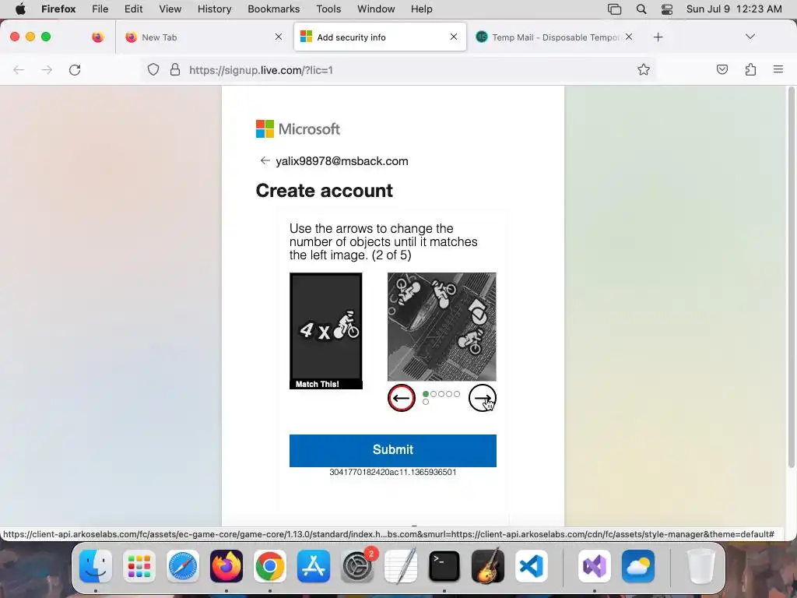Open Finder from the dock
Screen dimensions: 797x598
point(96,566)
